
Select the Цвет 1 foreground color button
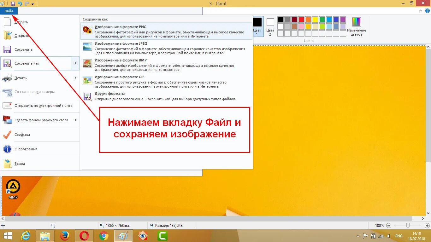(x=257, y=26)
